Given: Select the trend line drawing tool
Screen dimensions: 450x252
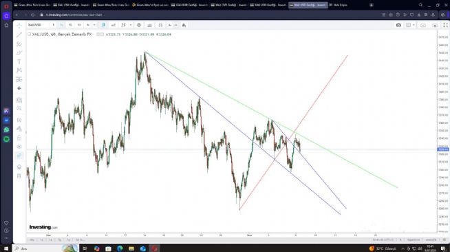Looking at the screenshot, I should pyautogui.click(x=19, y=34).
